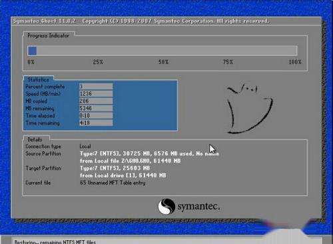Click the Time elapsed label
This screenshot has height=244, width=333.
pos(40,115)
